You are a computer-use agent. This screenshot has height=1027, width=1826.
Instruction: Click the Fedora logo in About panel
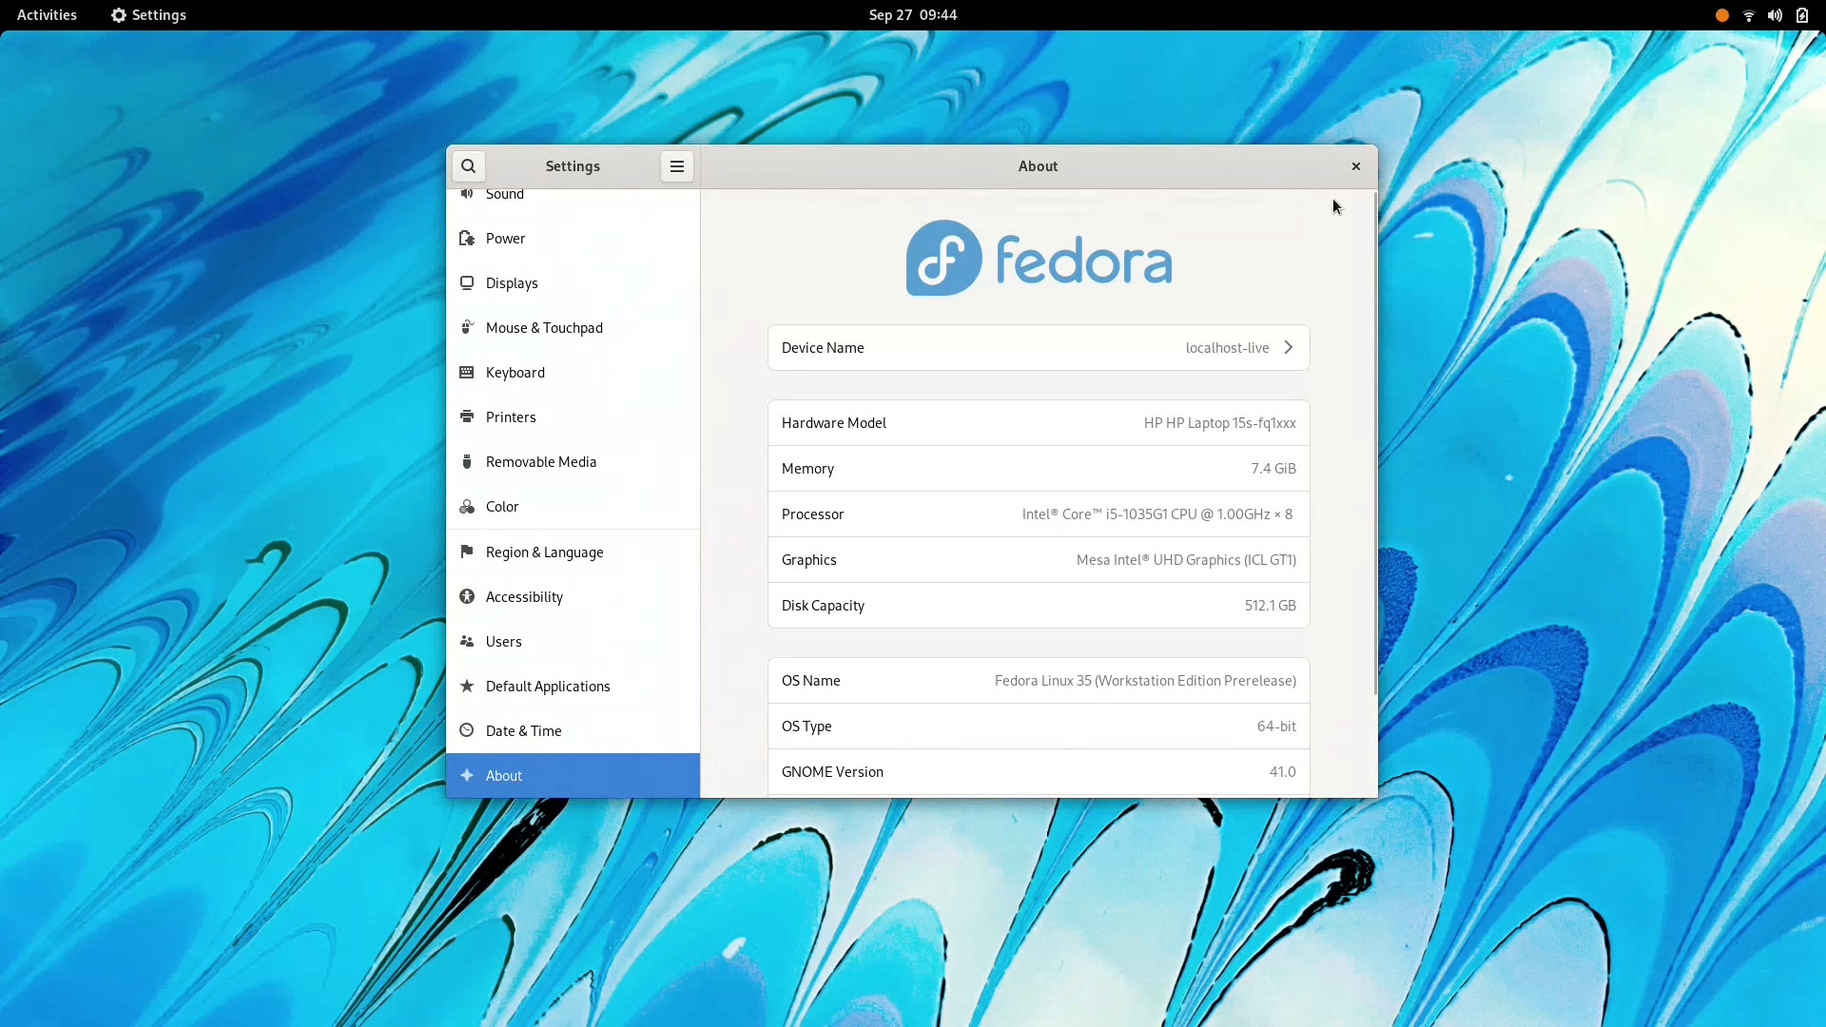[1039, 258]
